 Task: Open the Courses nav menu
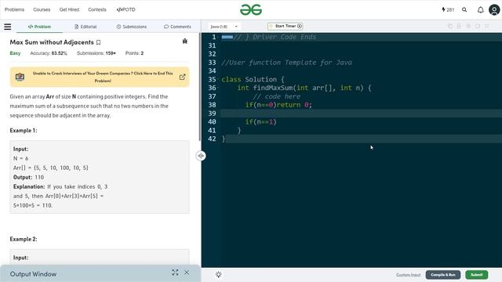point(42,9)
